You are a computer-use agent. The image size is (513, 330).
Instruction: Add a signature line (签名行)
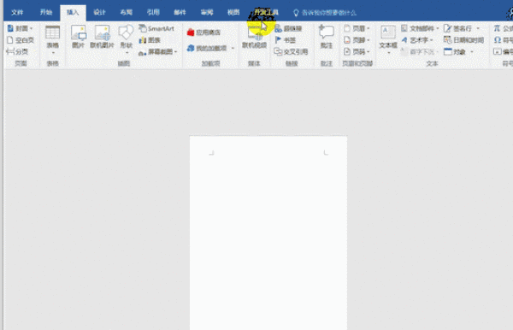462,28
